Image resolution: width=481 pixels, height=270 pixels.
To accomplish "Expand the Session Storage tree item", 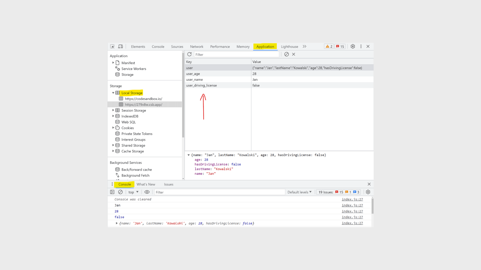I will pyautogui.click(x=113, y=110).
